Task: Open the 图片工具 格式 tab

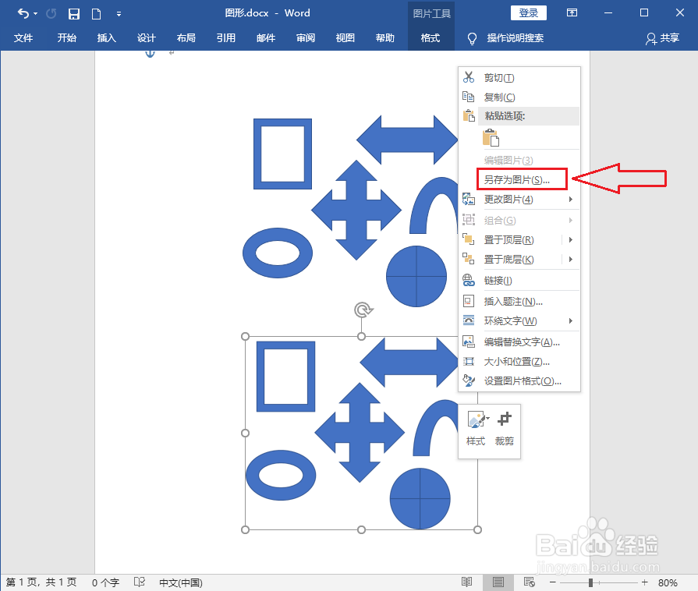Action: pos(430,37)
